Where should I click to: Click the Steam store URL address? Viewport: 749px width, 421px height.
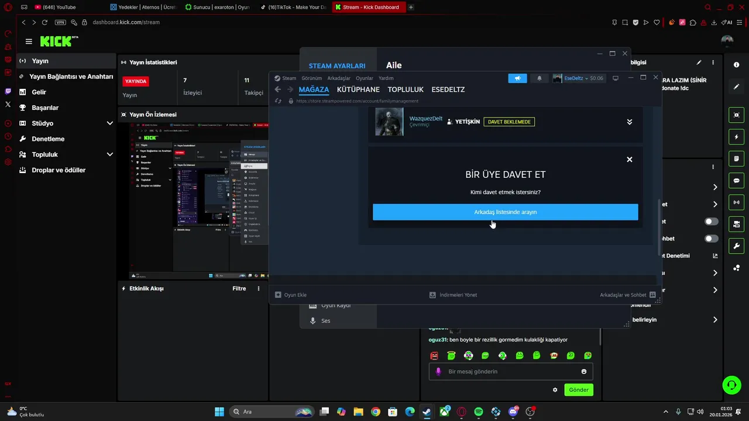point(358,101)
